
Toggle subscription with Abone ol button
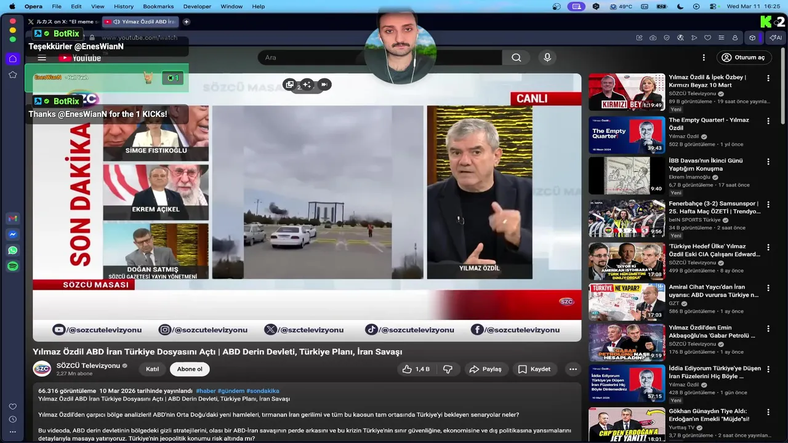click(190, 369)
